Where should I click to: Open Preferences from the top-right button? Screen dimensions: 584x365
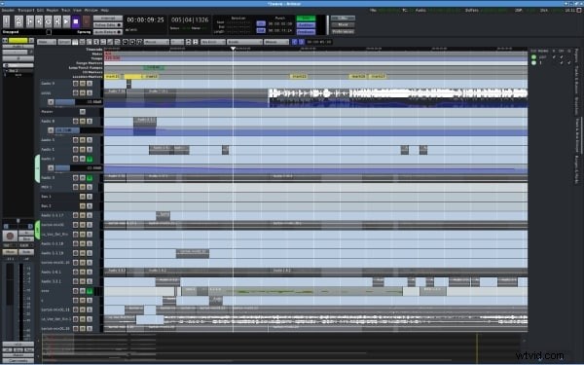point(343,32)
